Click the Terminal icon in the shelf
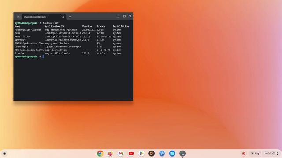 coord(182,154)
